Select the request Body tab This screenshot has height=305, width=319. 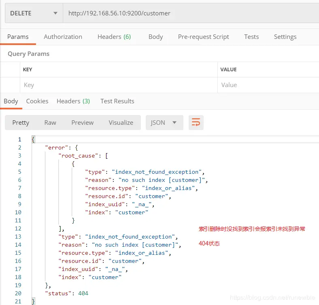pos(155,37)
